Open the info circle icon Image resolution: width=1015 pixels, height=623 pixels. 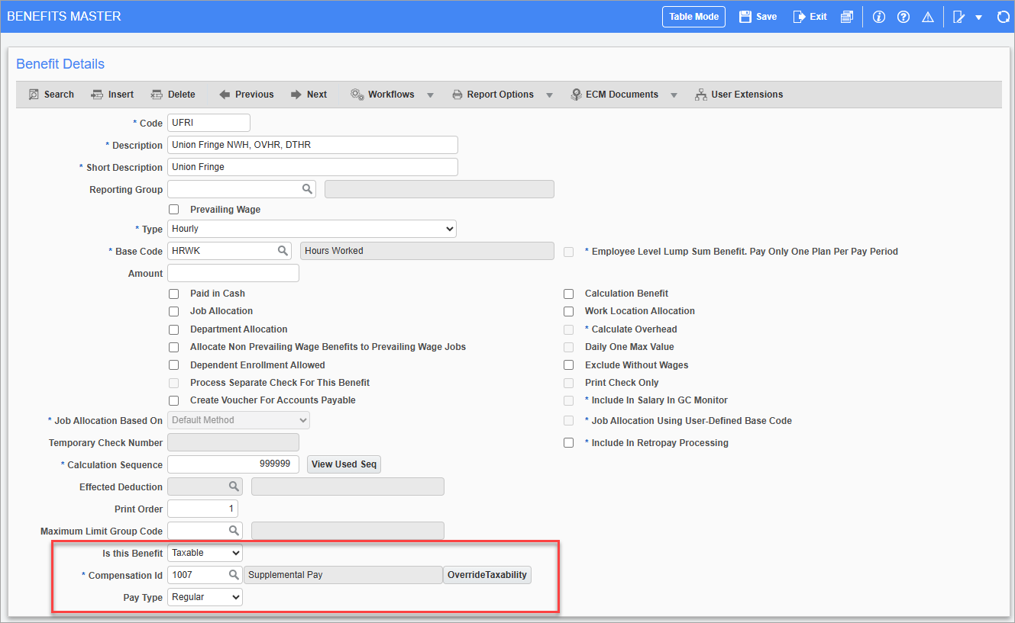[x=878, y=17]
